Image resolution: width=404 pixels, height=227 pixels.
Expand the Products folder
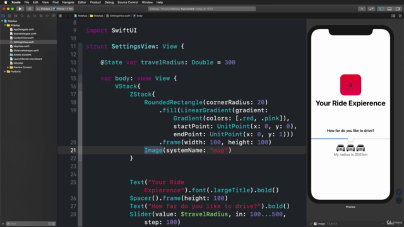tap(5, 71)
